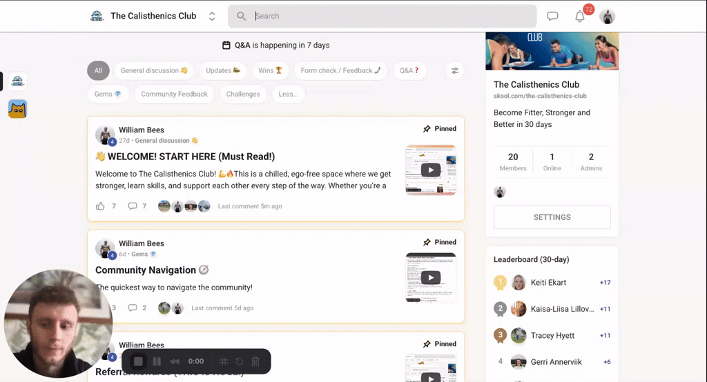Open the SETTINGS button
This screenshot has width=707, height=382.
pyautogui.click(x=552, y=217)
